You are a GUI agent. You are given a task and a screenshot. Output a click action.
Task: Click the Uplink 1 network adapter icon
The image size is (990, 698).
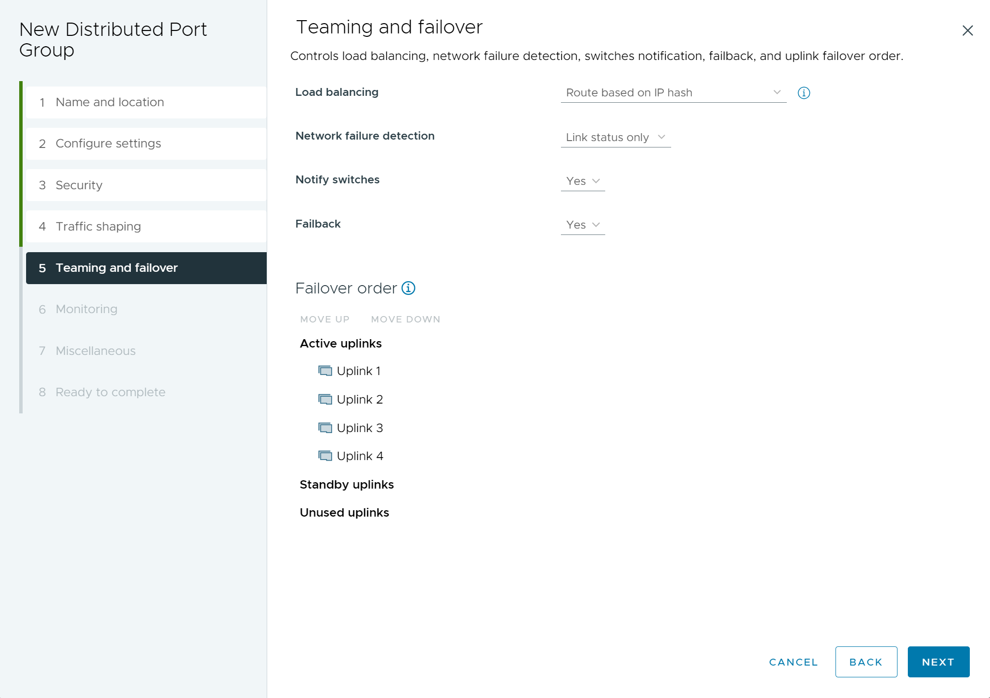325,370
